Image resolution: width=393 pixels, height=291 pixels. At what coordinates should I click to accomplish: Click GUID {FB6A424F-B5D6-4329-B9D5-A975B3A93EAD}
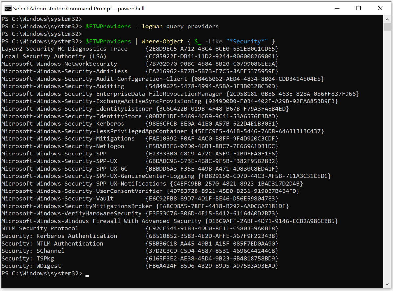point(212,266)
